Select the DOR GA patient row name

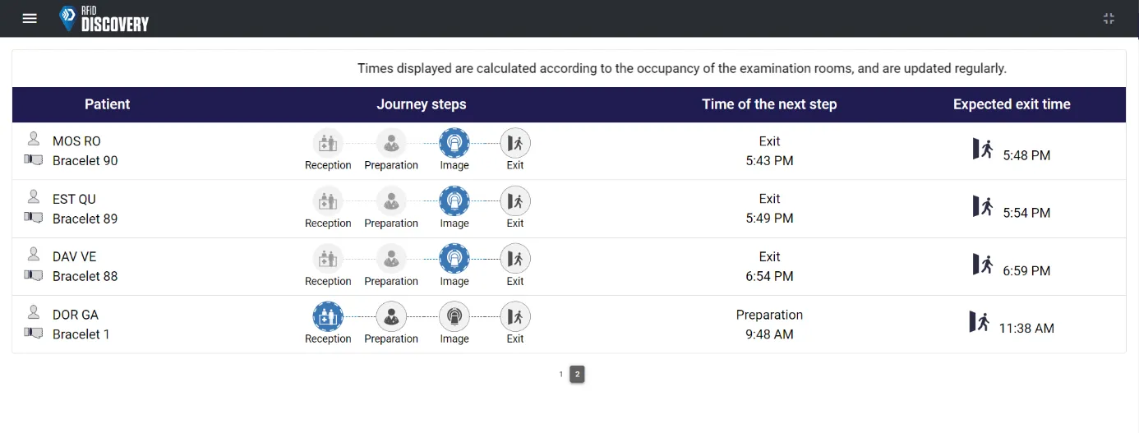pos(76,315)
